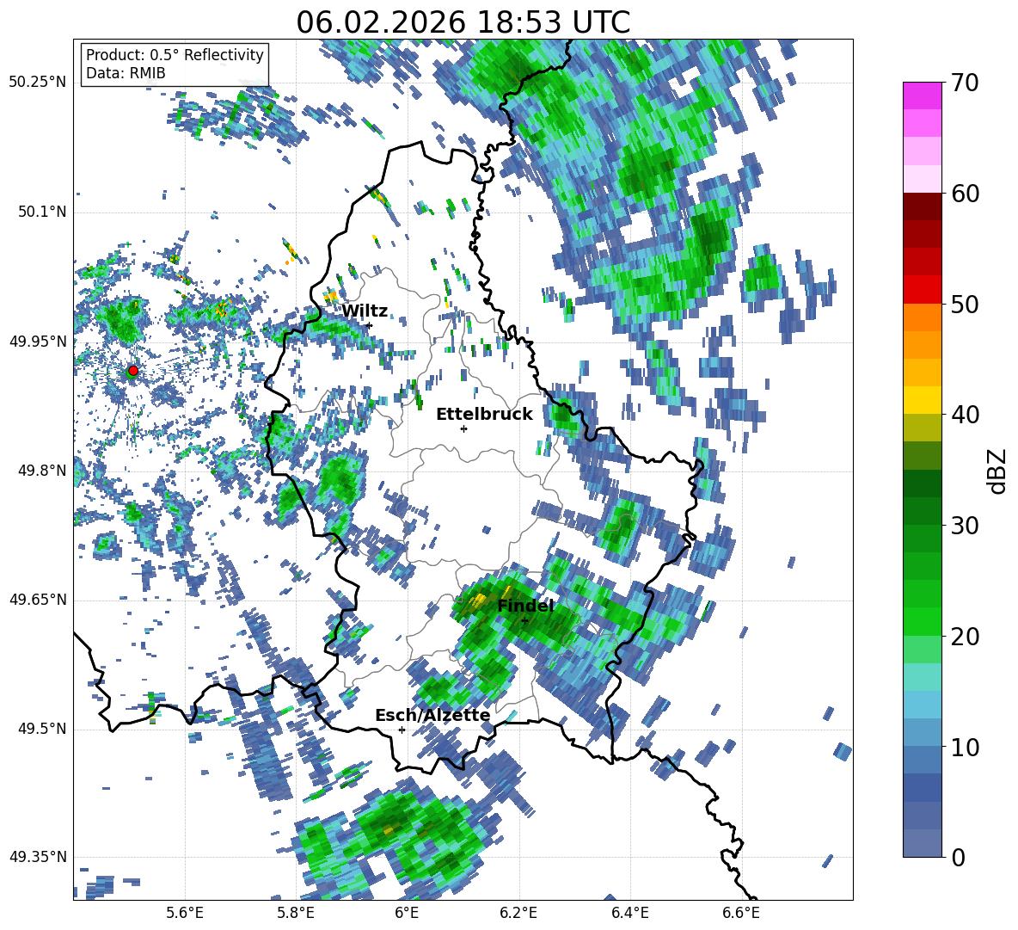The width and height of the screenshot is (1018, 930).
Task: Click the 6.2°E longitude label
Action: click(518, 914)
